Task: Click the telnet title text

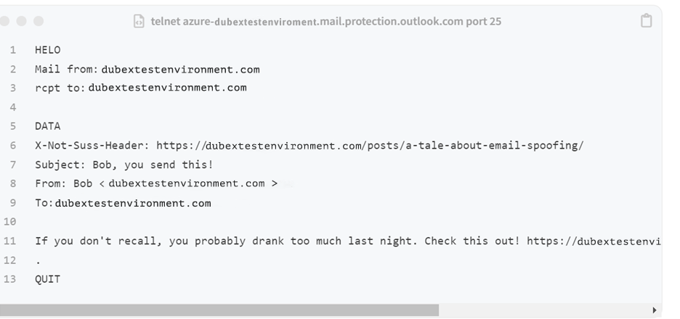Action: tap(325, 21)
